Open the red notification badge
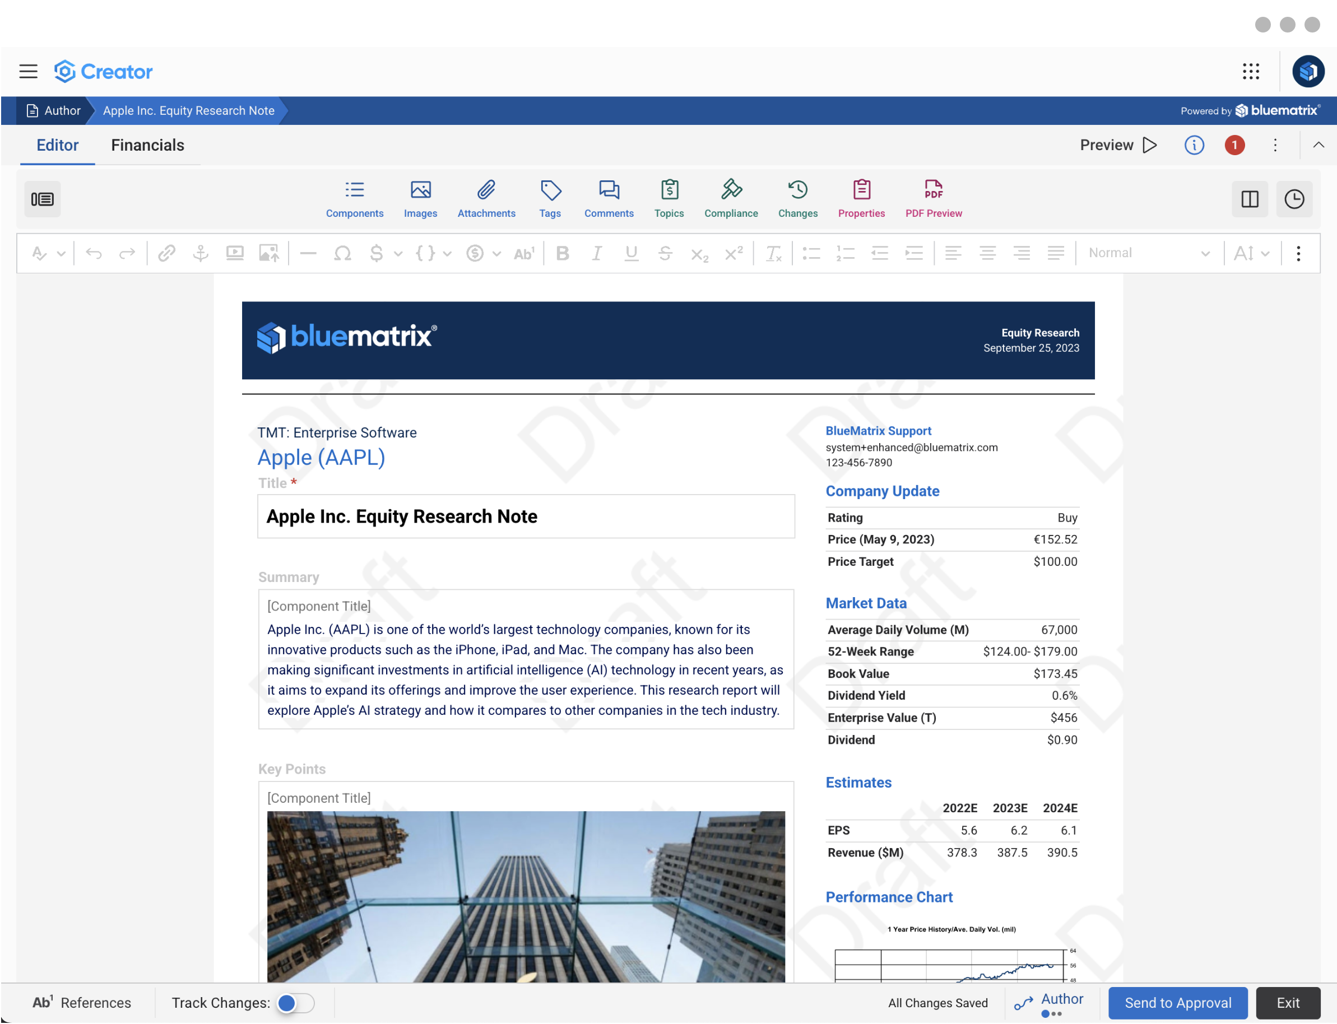Viewport: 1337px width, 1024px height. [x=1234, y=145]
